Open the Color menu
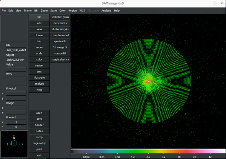 62,11
